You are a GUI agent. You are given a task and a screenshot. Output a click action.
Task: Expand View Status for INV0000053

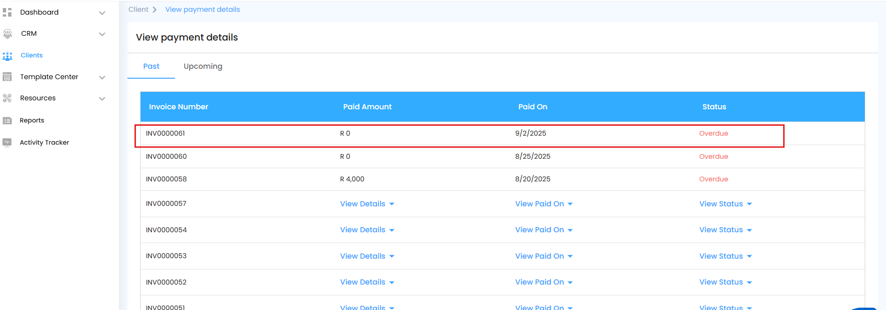(725, 256)
